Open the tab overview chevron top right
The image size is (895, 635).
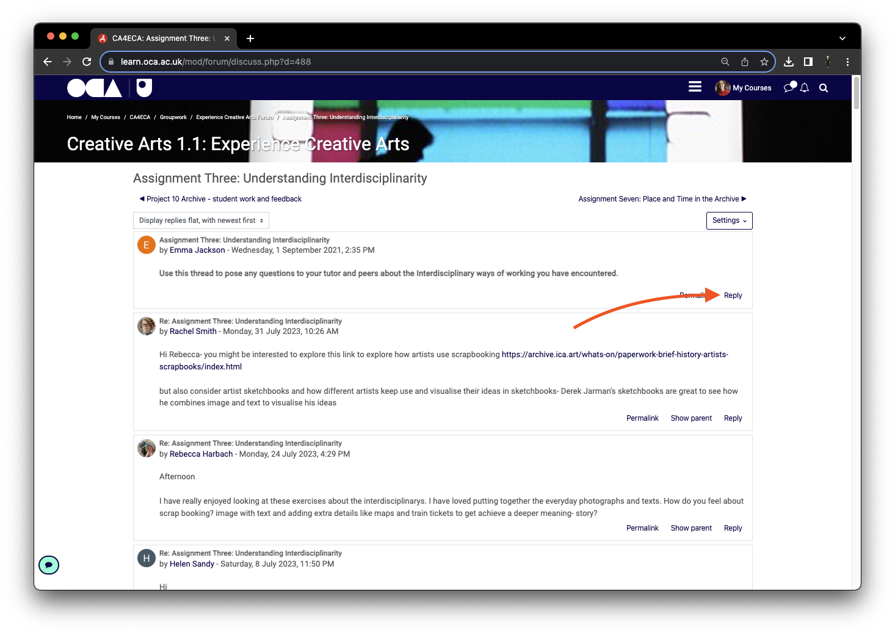point(842,38)
